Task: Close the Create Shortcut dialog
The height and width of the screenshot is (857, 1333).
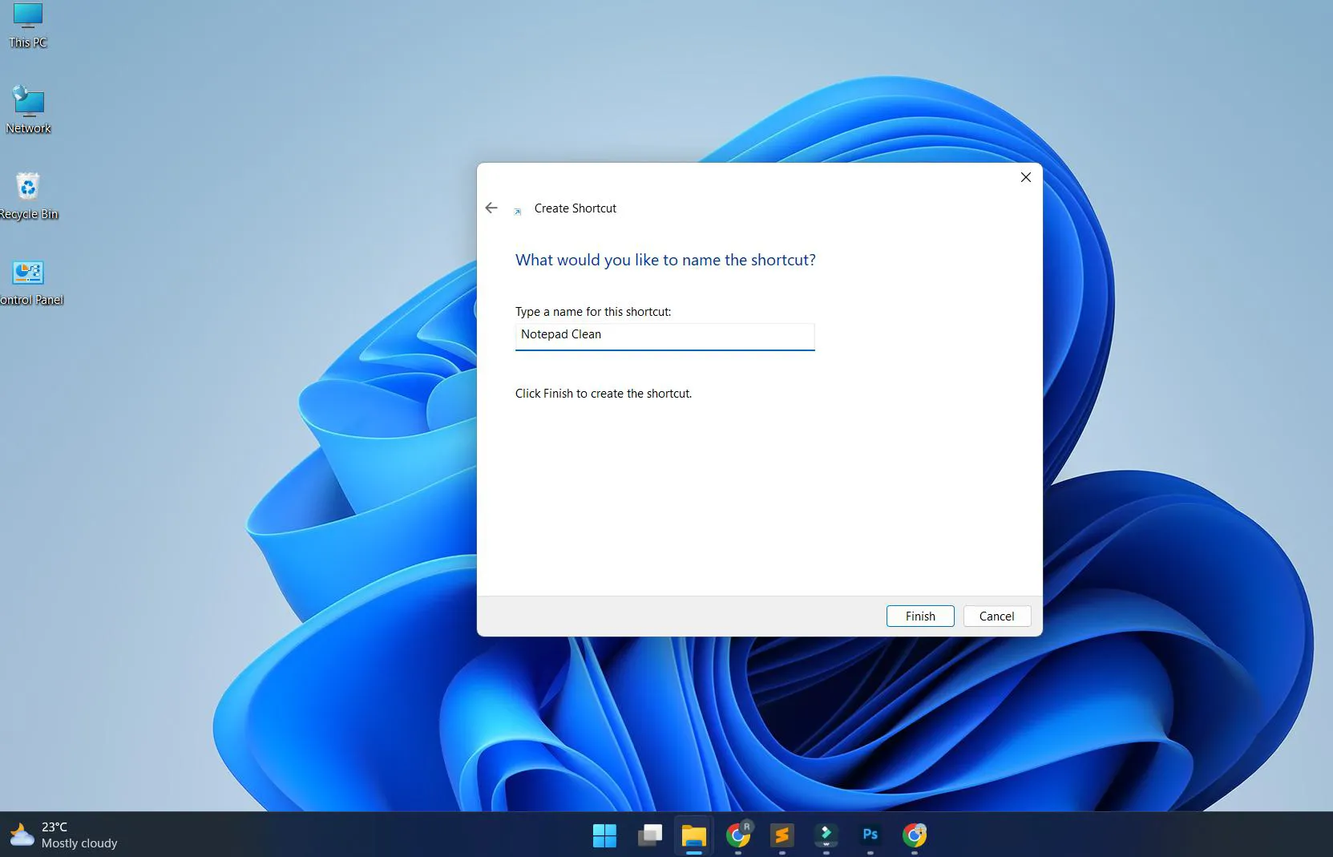Action: [x=1025, y=177]
